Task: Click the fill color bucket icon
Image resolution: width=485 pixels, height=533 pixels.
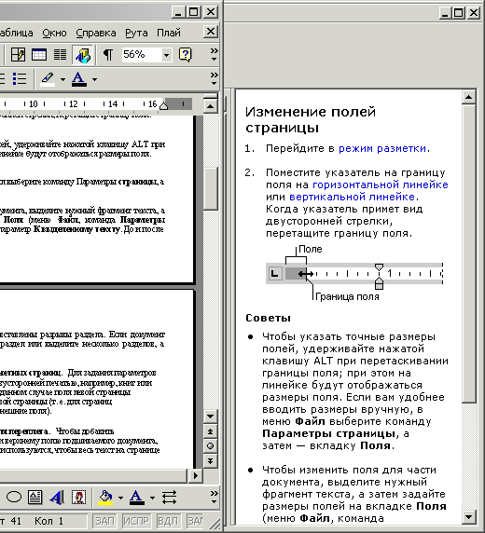Action: (x=105, y=498)
